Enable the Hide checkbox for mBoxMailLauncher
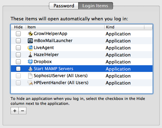Image resolution: width=162 pixels, height=128 pixels. pos(18,41)
